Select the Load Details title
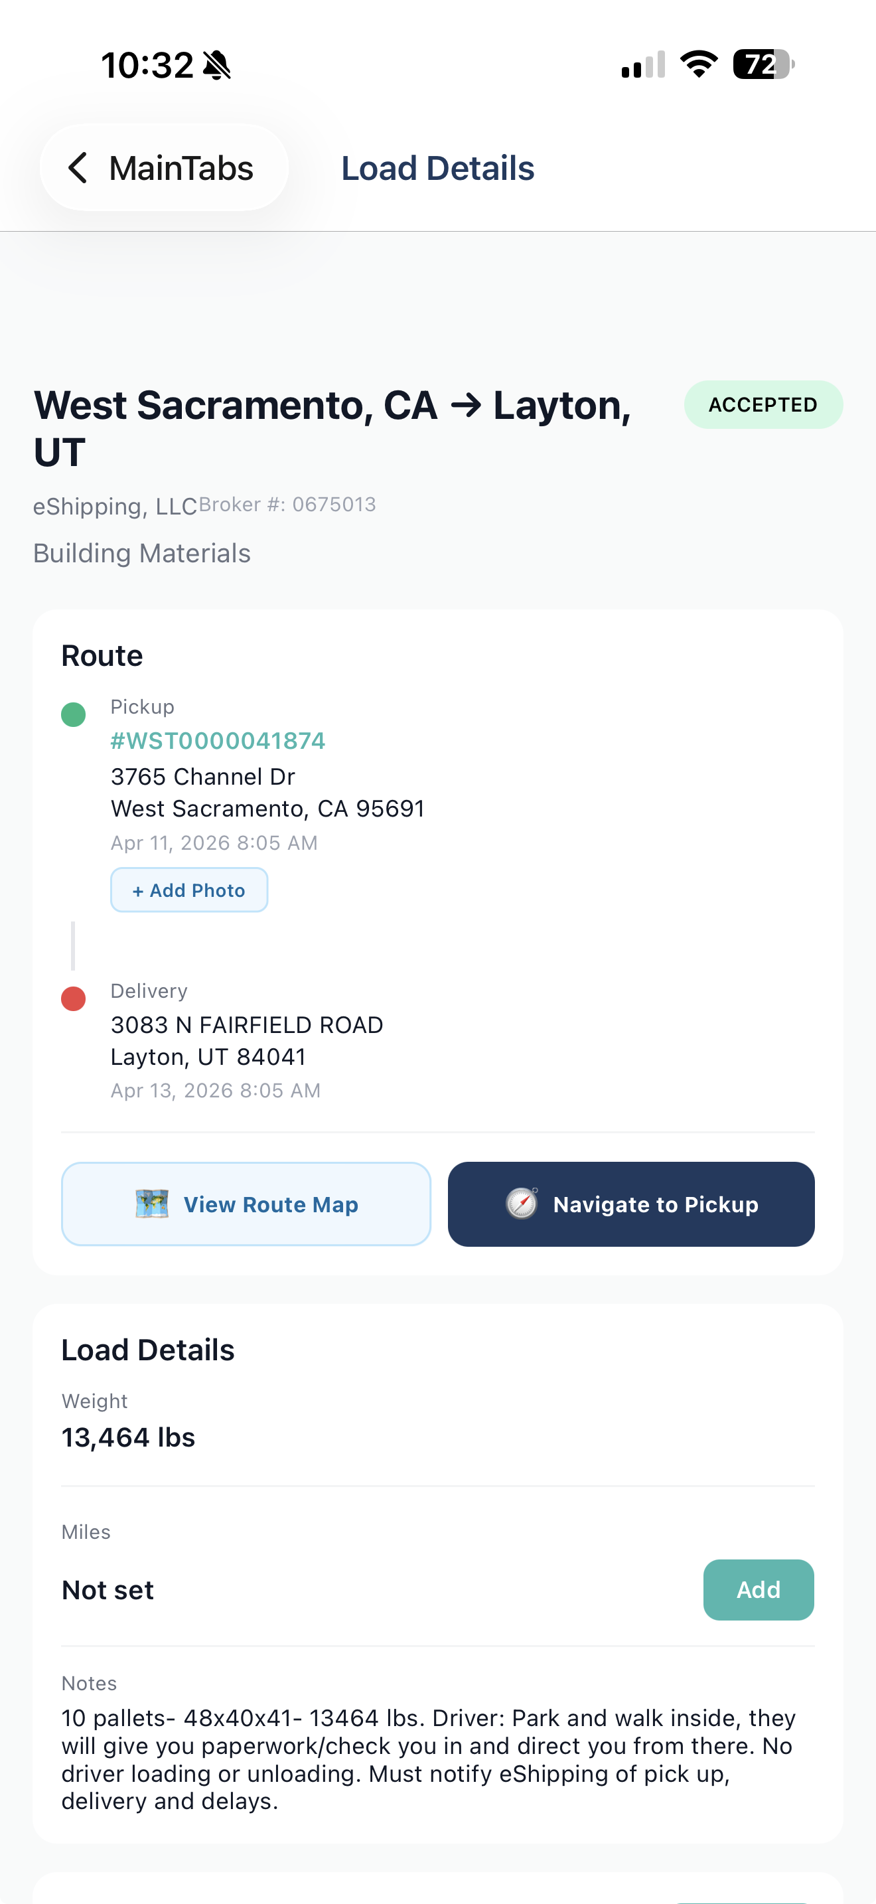Image resolution: width=876 pixels, height=1904 pixels. pyautogui.click(x=438, y=167)
